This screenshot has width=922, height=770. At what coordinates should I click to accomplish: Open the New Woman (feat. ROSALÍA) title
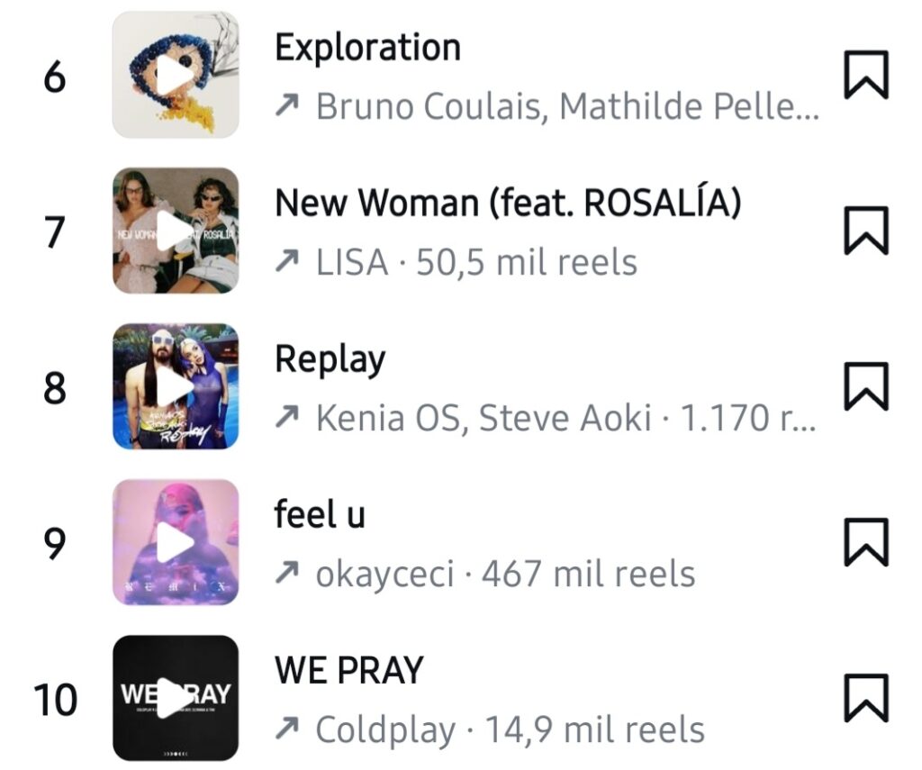[508, 203]
